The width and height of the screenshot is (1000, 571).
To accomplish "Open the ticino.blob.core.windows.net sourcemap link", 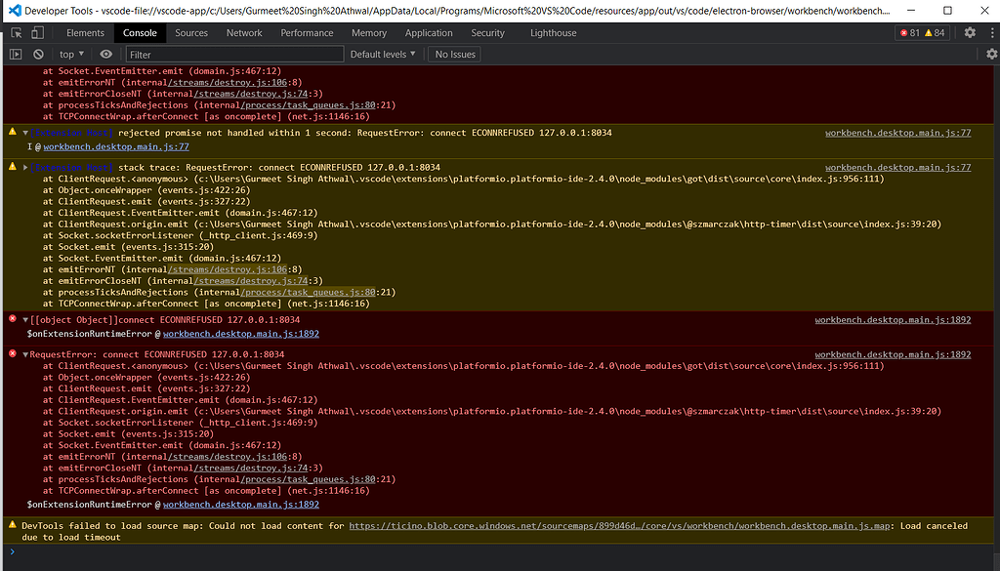I will pos(619,526).
